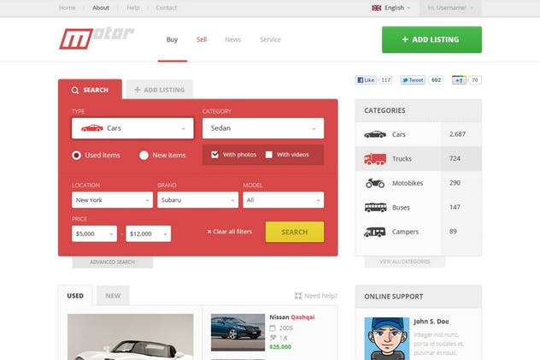Go to the Sell menu item
The height and width of the screenshot is (360, 540).
202,39
